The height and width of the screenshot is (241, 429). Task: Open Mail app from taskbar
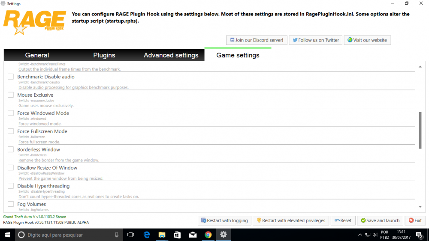[193, 235]
